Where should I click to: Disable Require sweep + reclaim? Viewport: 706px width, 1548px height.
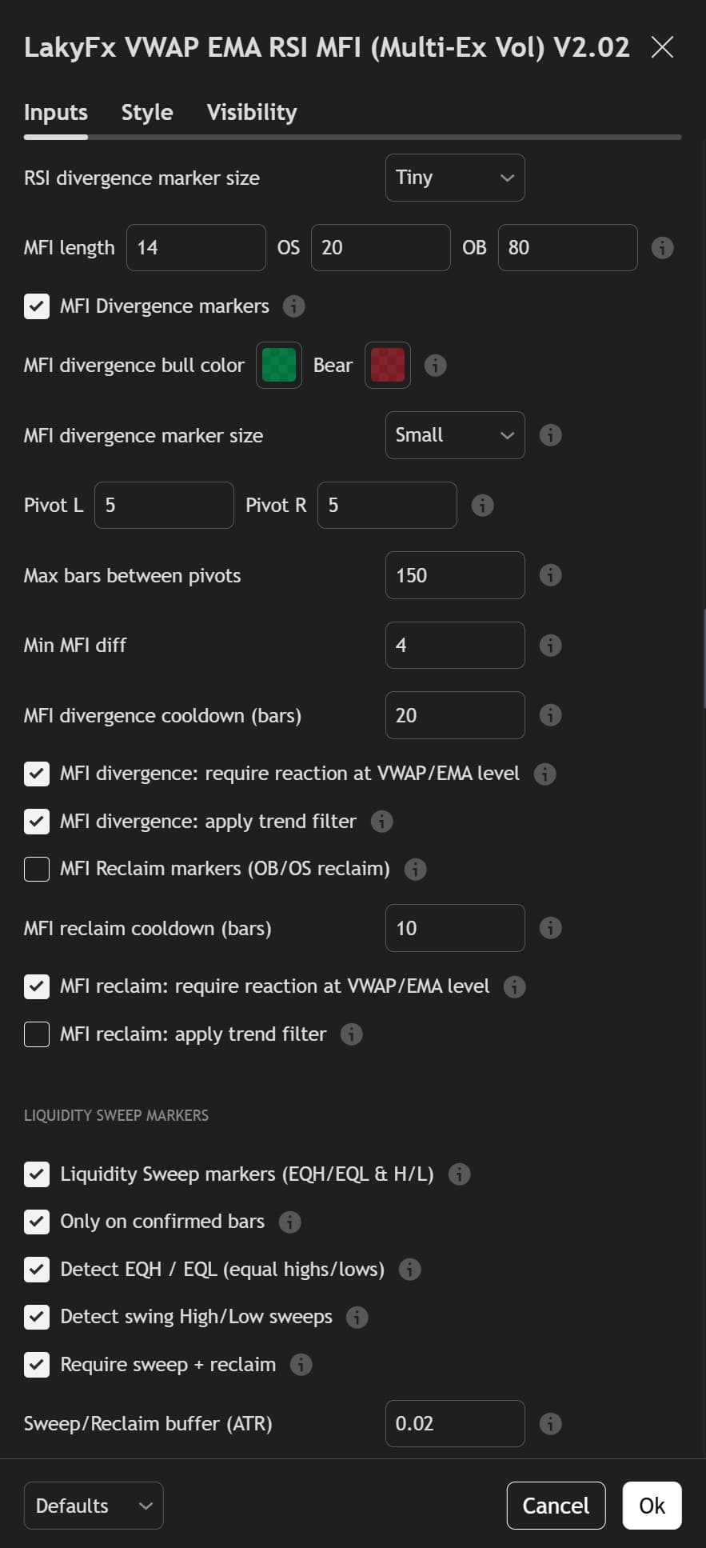click(37, 1365)
